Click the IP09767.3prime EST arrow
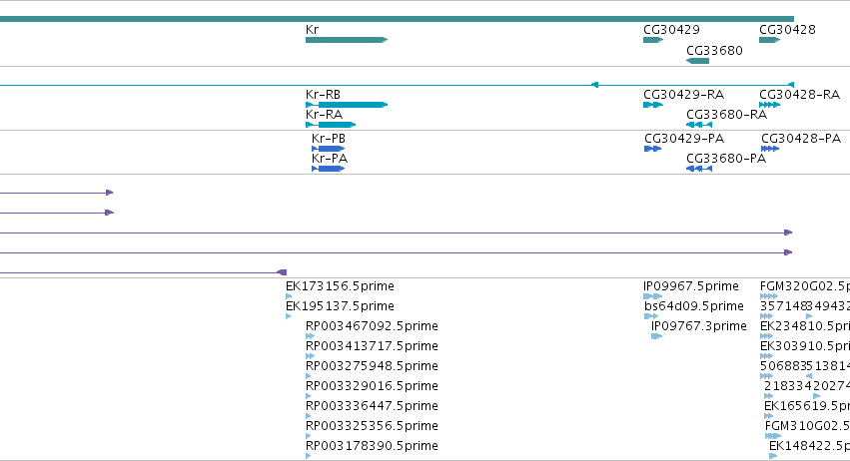Viewport: 850px width, 461px height. click(656, 336)
